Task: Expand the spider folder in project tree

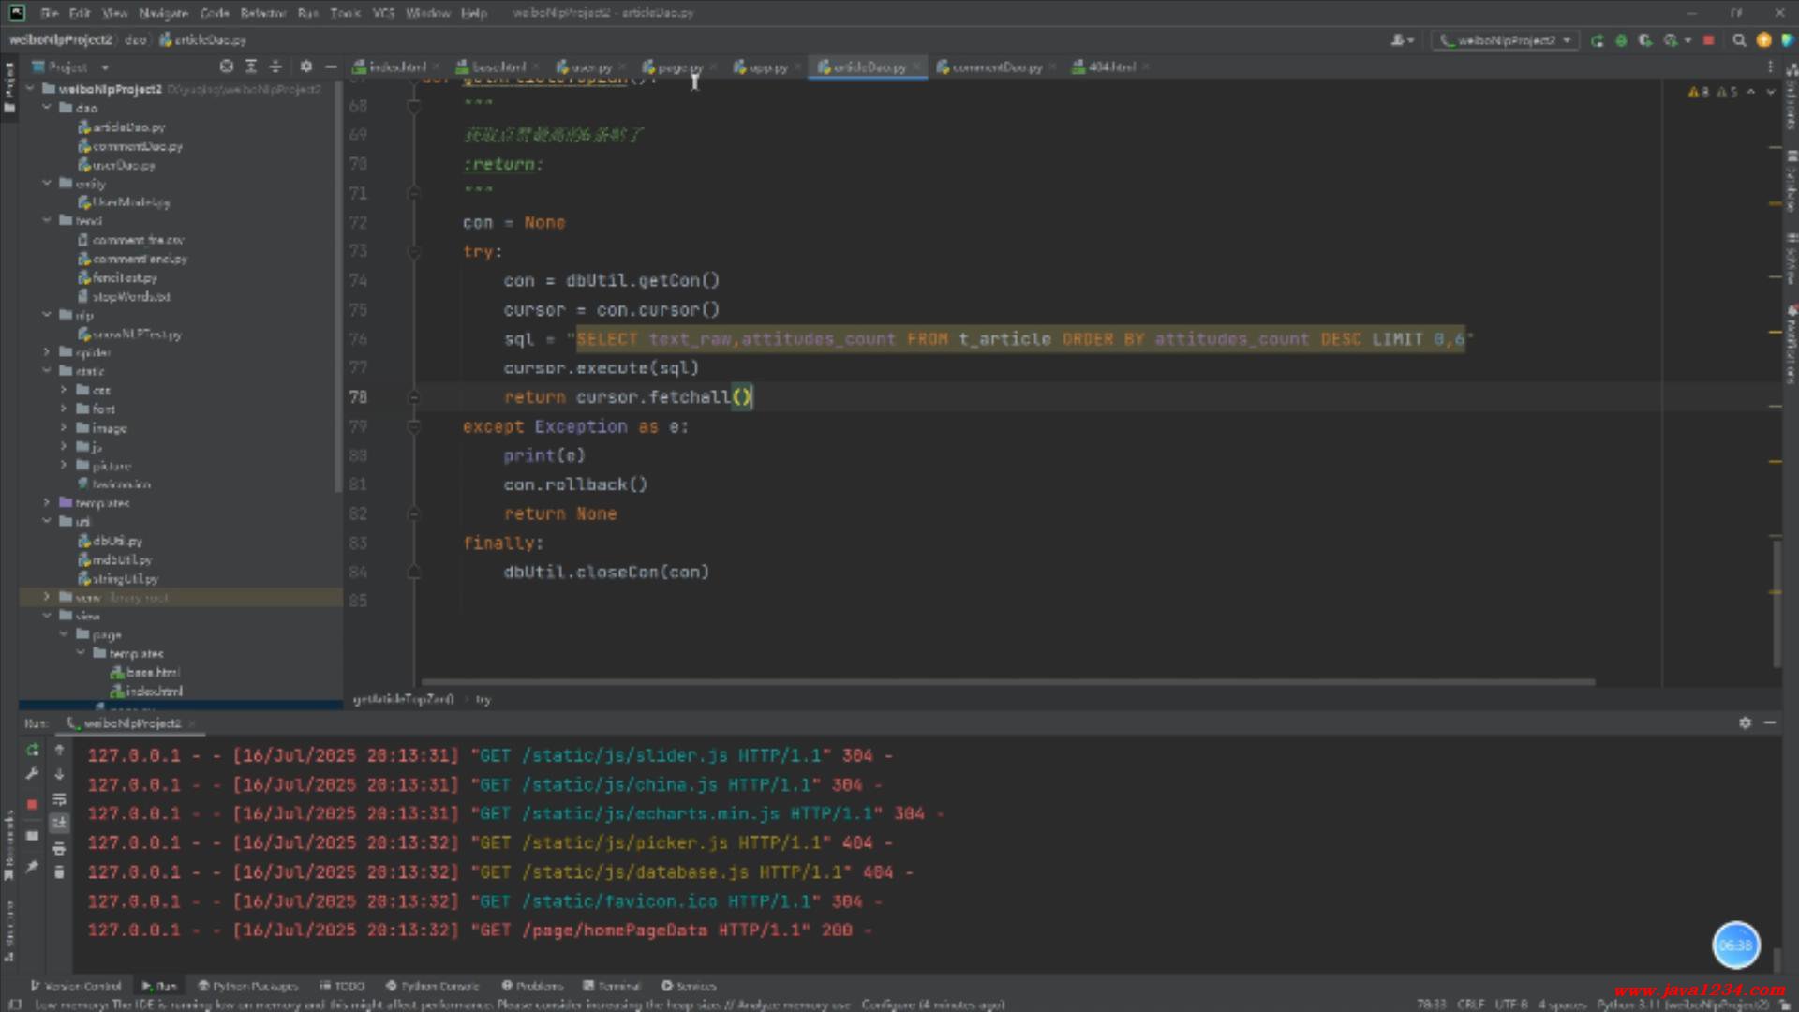Action: pyautogui.click(x=47, y=352)
